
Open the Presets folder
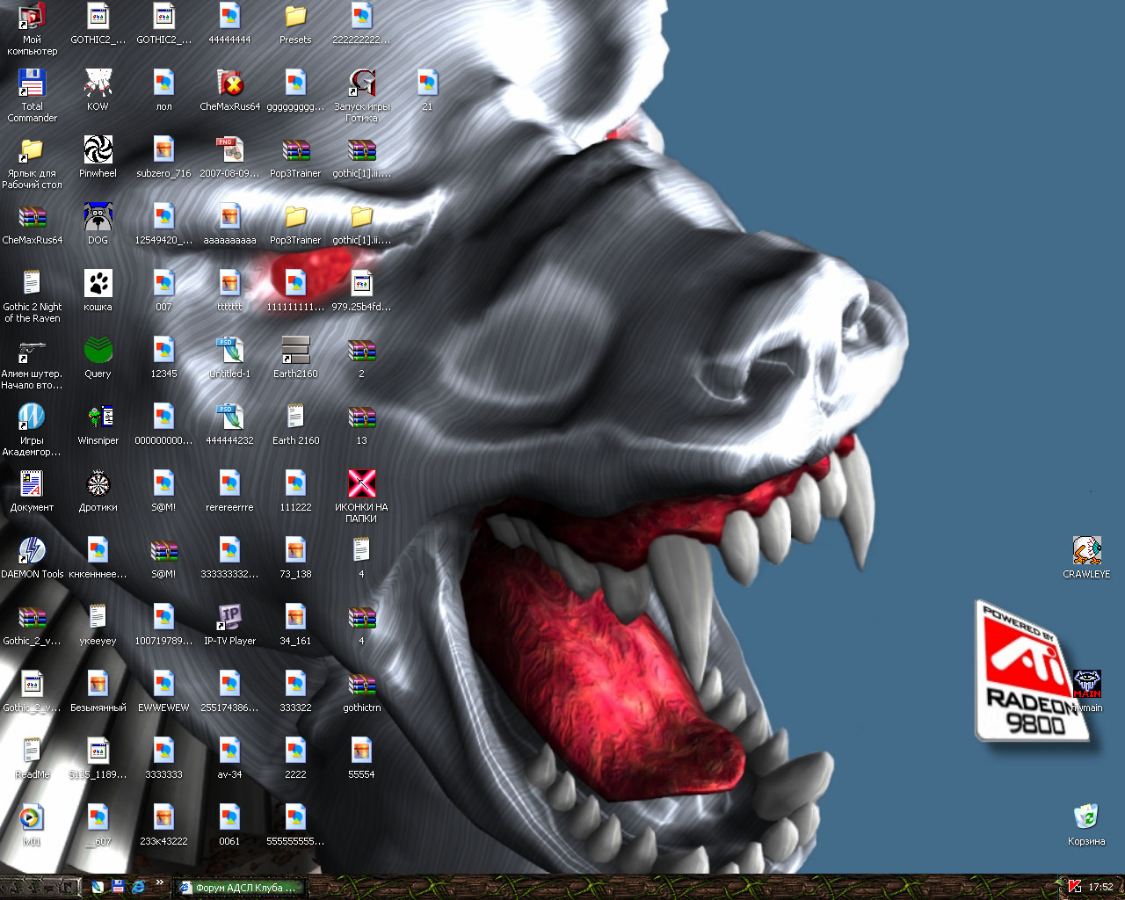pos(295,18)
